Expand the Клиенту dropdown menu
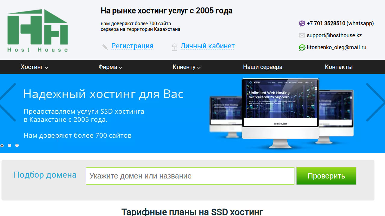 pos(186,67)
